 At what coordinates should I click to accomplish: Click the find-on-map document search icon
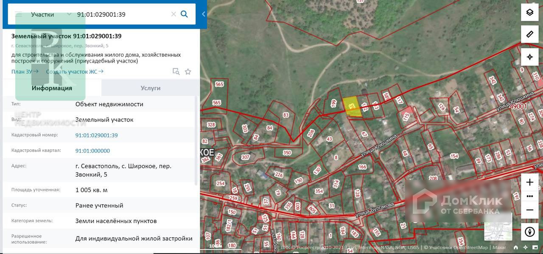(176, 72)
